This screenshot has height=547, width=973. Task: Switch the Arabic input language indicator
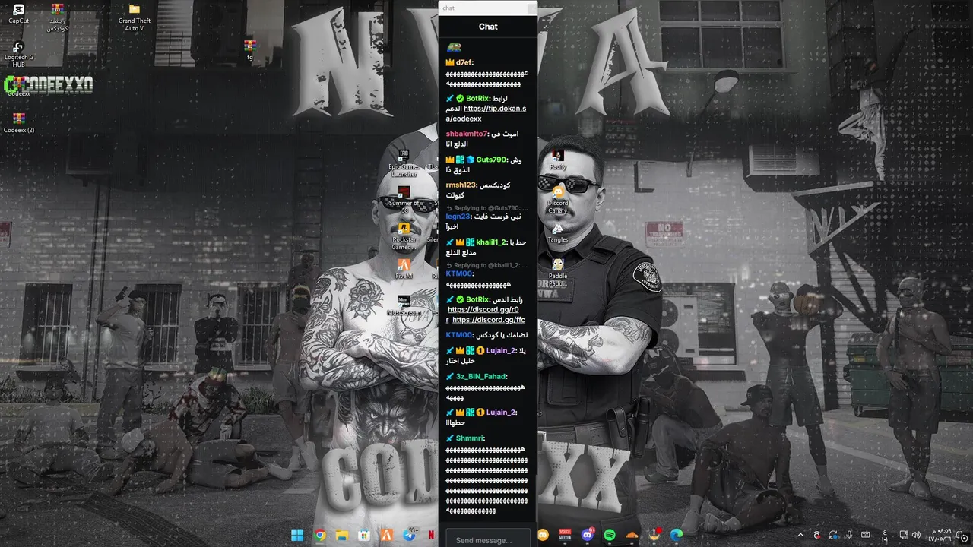pos(884,535)
